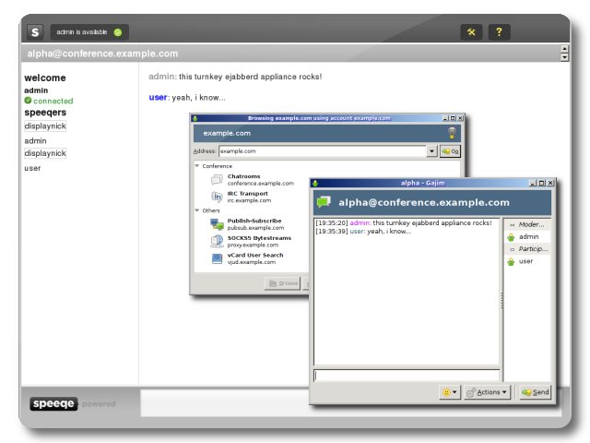Viewport: 590px width, 443px height.
Task: Open the Speeqe settings tools icon
Action: (471, 32)
